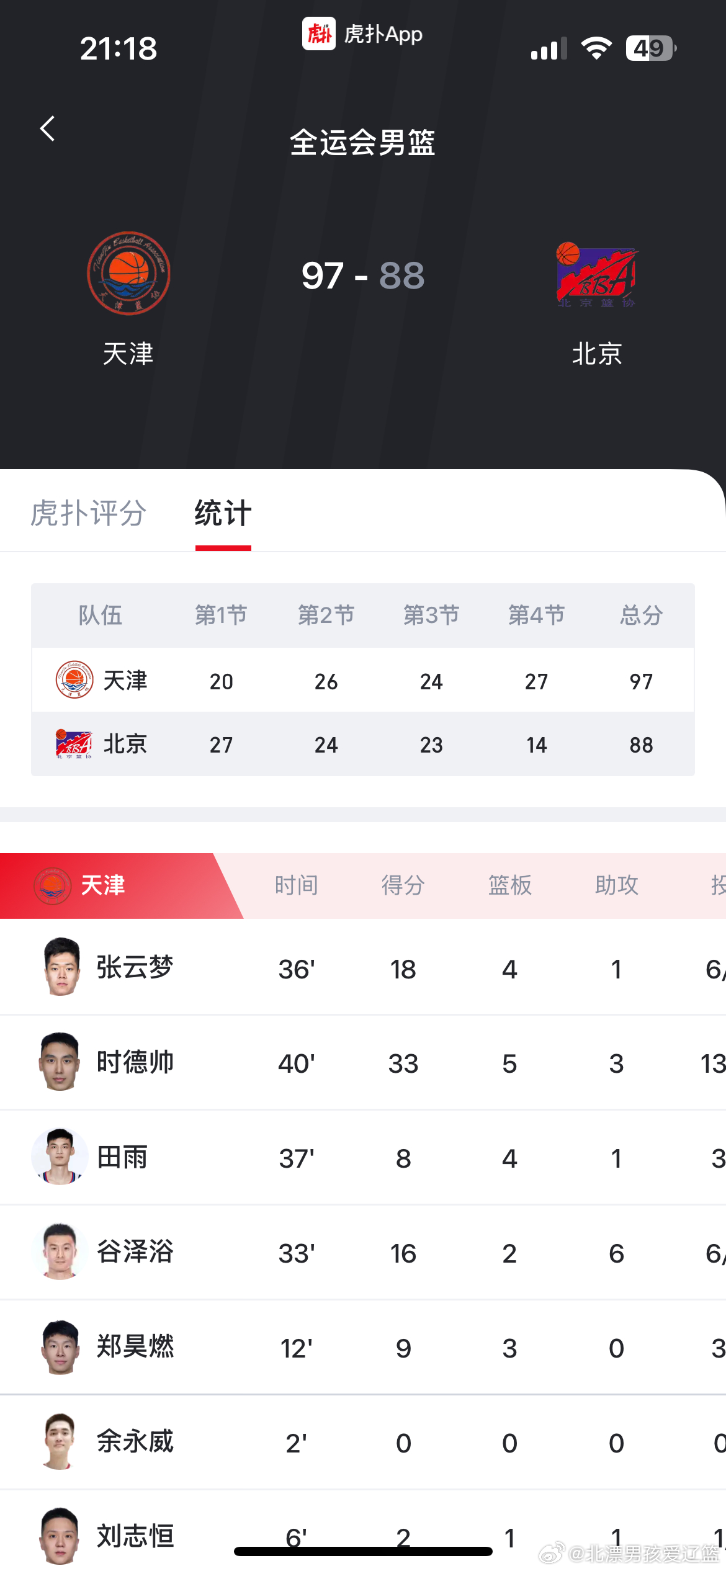Viewport: 726px width, 1571px height.
Task: Open 时德帅's player avatar
Action: [60, 1062]
